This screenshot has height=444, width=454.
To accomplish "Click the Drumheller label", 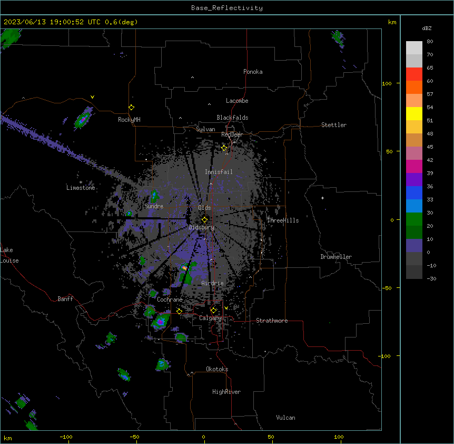I will pyautogui.click(x=336, y=257).
